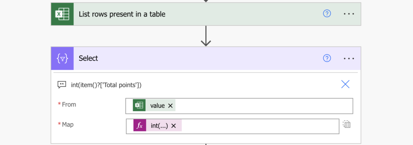Remove the int(...) expression token
The height and width of the screenshot is (145, 413).
[x=173, y=126]
